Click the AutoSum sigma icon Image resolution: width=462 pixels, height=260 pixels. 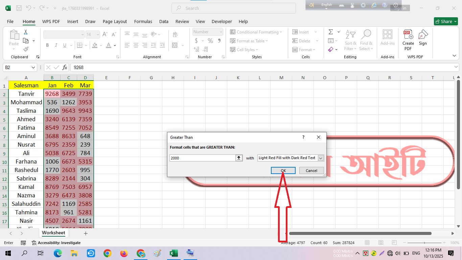point(330,32)
